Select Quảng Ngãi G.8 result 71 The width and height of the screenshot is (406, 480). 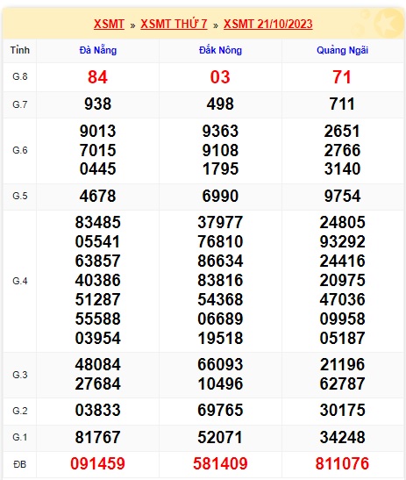click(x=342, y=77)
